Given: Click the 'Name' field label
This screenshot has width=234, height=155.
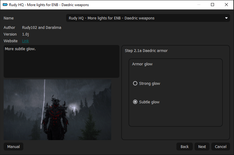Looking at the screenshot, I should [x=9, y=18].
